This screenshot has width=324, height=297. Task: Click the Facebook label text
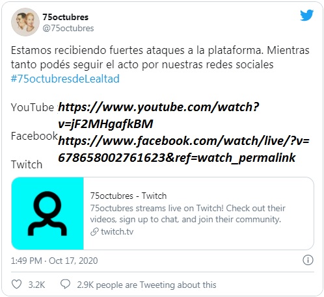34,136
